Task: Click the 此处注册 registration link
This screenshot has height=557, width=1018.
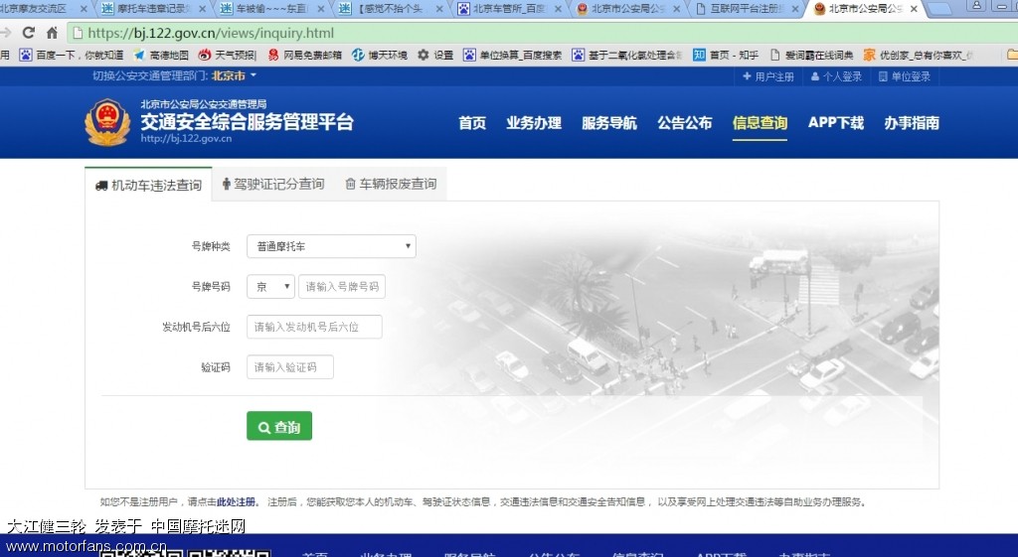Action: click(x=236, y=502)
